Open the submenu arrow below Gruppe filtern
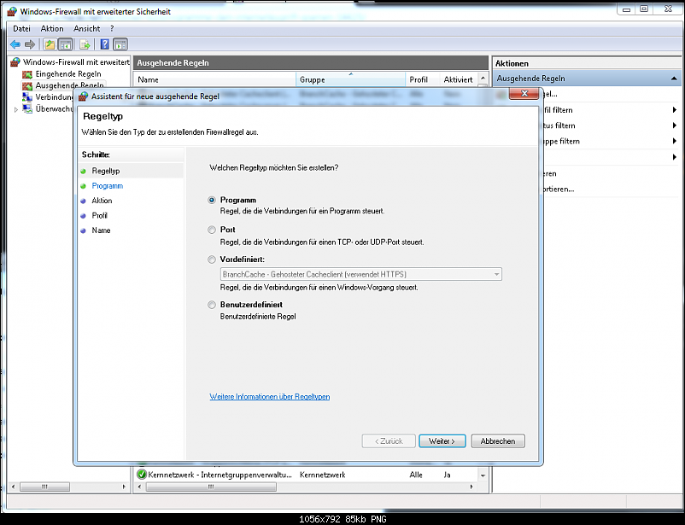Viewport: 685px width, 525px height. coord(675,157)
